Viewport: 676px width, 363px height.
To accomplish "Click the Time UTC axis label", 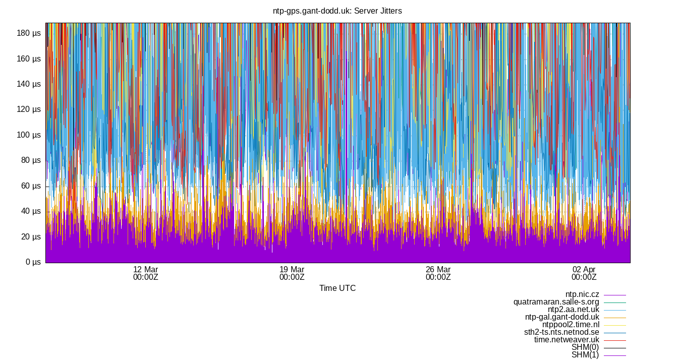I will tap(338, 288).
